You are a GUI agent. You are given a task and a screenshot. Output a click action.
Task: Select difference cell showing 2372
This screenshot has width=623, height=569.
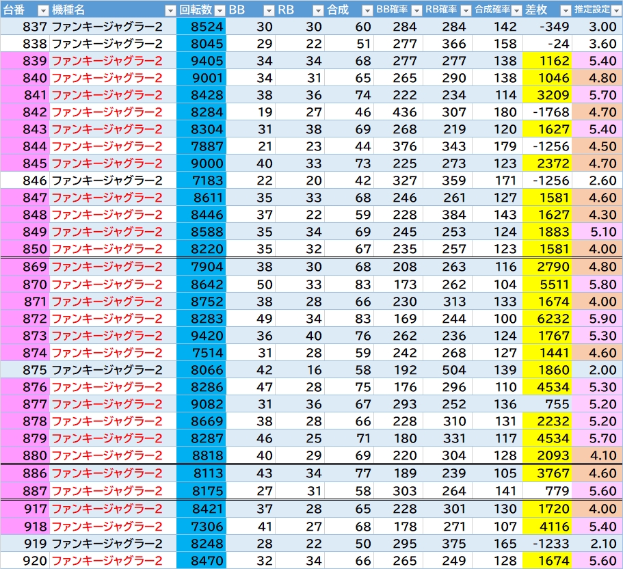click(x=547, y=163)
